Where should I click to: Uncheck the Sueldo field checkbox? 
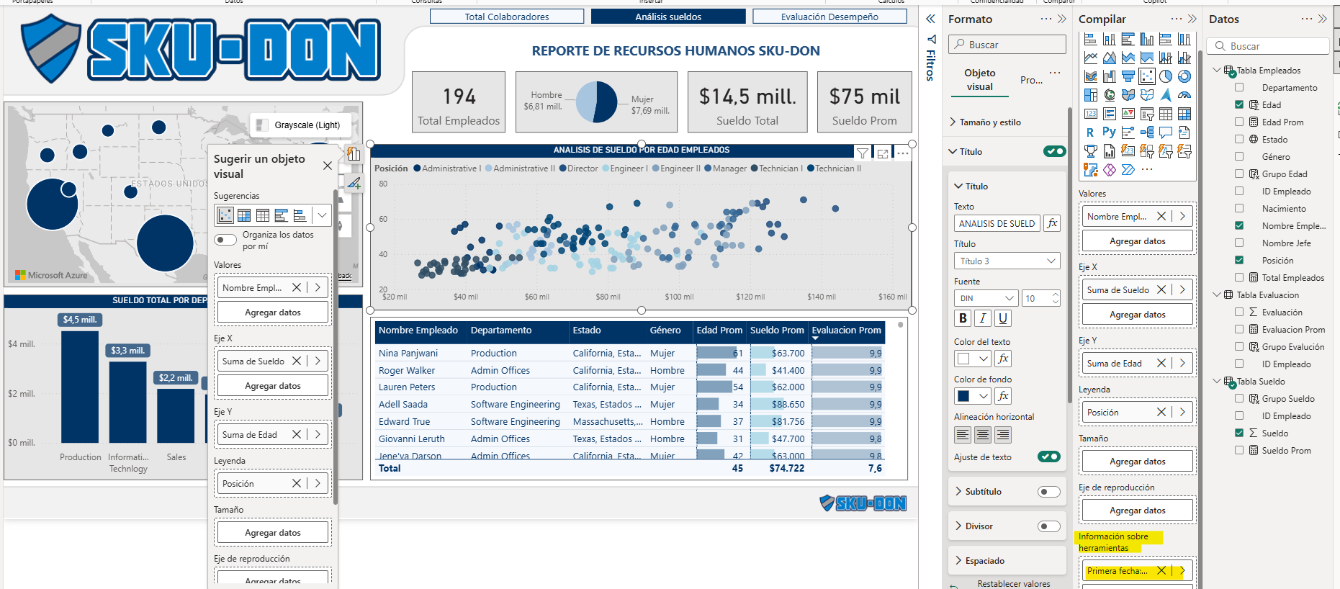pos(1239,433)
